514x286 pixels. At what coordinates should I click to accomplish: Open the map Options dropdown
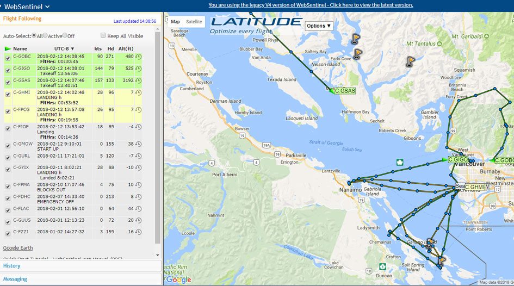319,26
